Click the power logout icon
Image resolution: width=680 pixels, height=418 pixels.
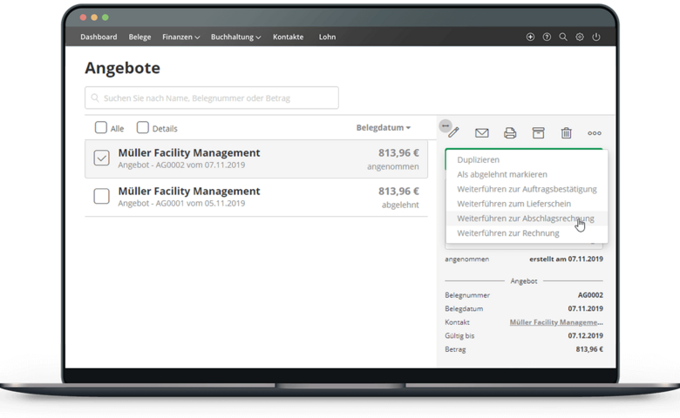tap(596, 37)
